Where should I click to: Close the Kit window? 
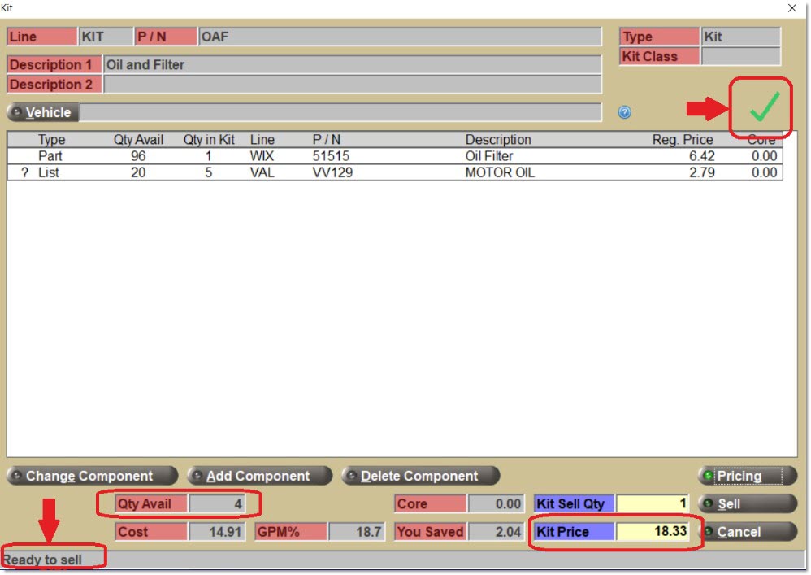[792, 8]
